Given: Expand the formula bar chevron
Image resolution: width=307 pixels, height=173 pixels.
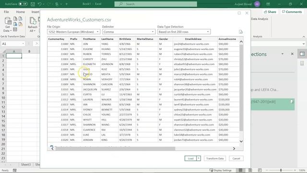Looking at the screenshot, I should point(304,44).
